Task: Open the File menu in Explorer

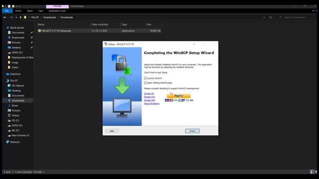Action: (x=6, y=11)
